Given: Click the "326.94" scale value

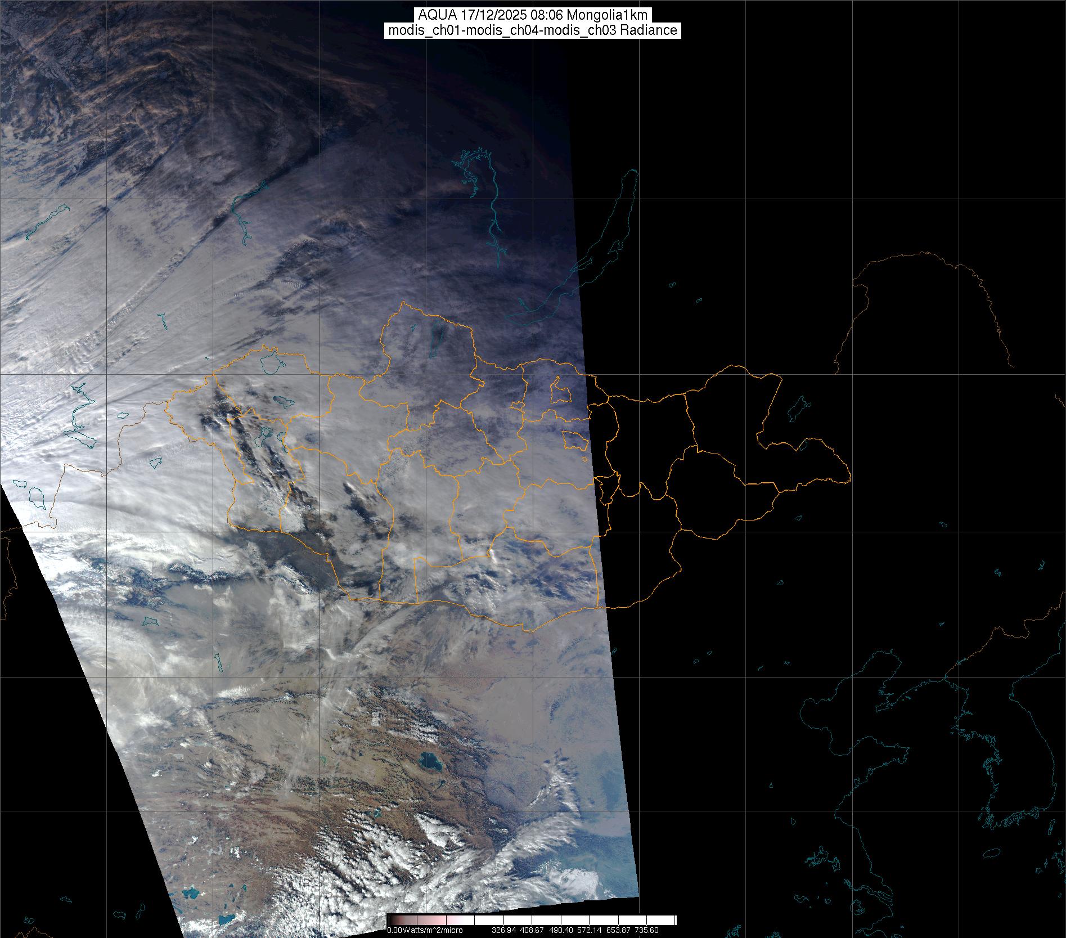Looking at the screenshot, I should click(x=504, y=930).
